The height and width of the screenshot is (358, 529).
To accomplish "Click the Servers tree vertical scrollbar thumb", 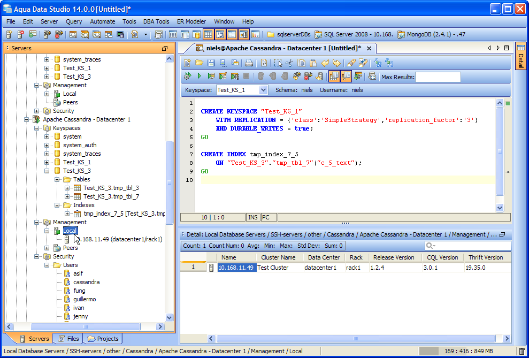I will (170, 182).
